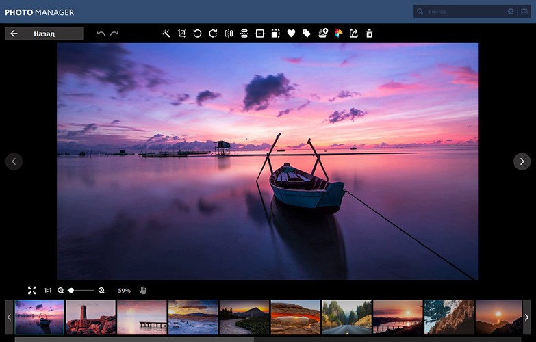Flip the photo vertically
Image resolution: width=536 pixels, height=342 pixels.
[x=244, y=33]
